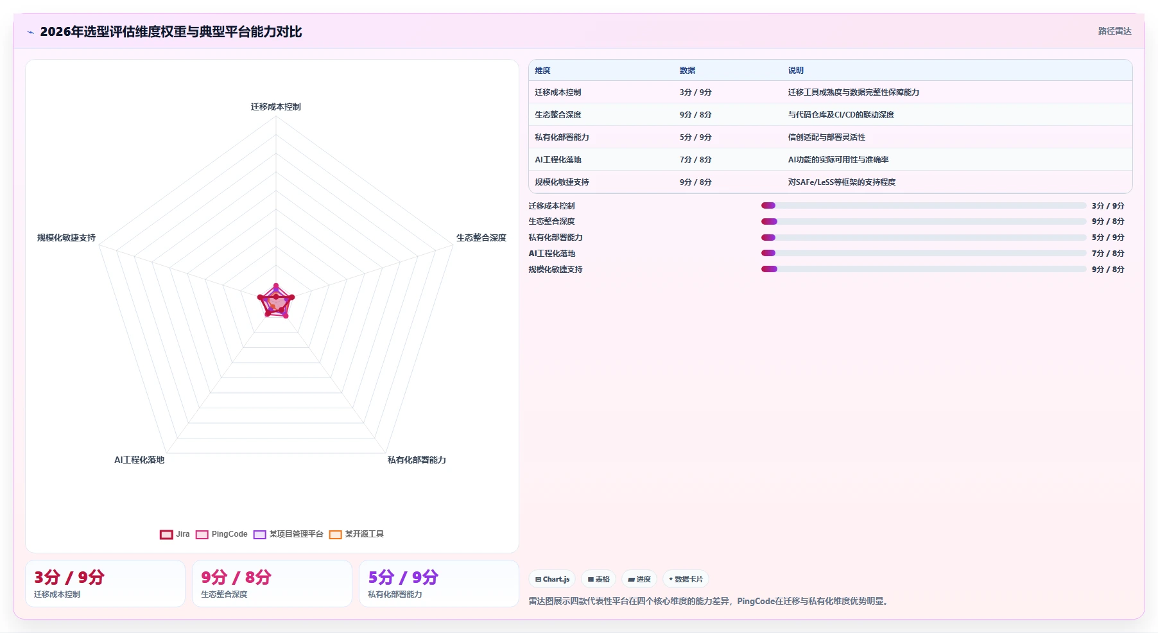Click the Chart.js tag
Viewport: 1158px width, 633px height.
click(552, 579)
